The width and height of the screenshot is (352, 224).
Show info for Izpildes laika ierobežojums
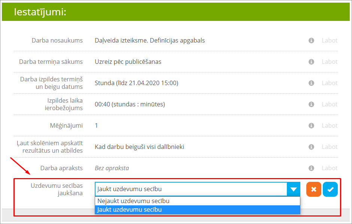coord(311,104)
